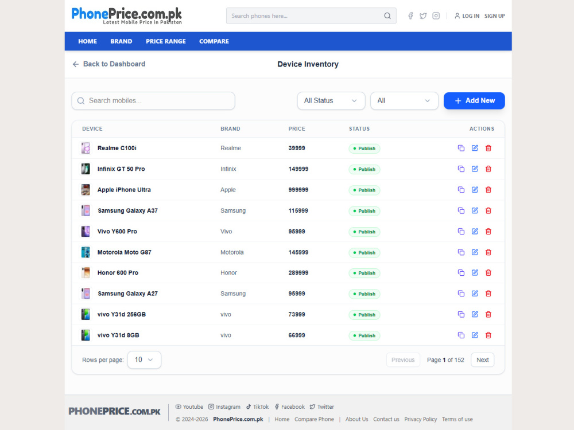Viewport: 574px width, 430px height.
Task: Duplicate the Realme C100i entry
Action: click(461, 148)
